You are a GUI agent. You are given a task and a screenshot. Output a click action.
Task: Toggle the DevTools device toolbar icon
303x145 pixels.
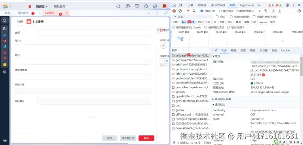pyautogui.click(x=180, y=5)
